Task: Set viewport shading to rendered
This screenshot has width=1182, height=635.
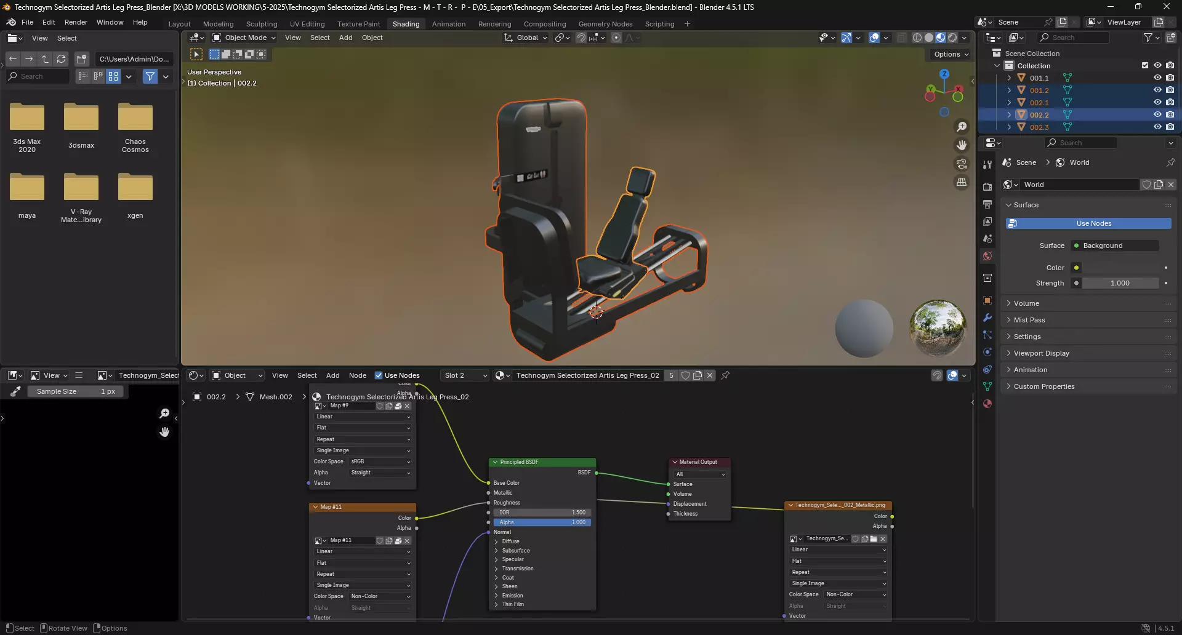Action: click(x=952, y=38)
